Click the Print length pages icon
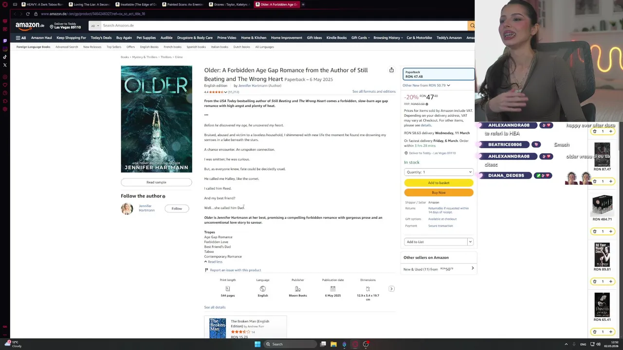This screenshot has width=623, height=350. [228, 289]
